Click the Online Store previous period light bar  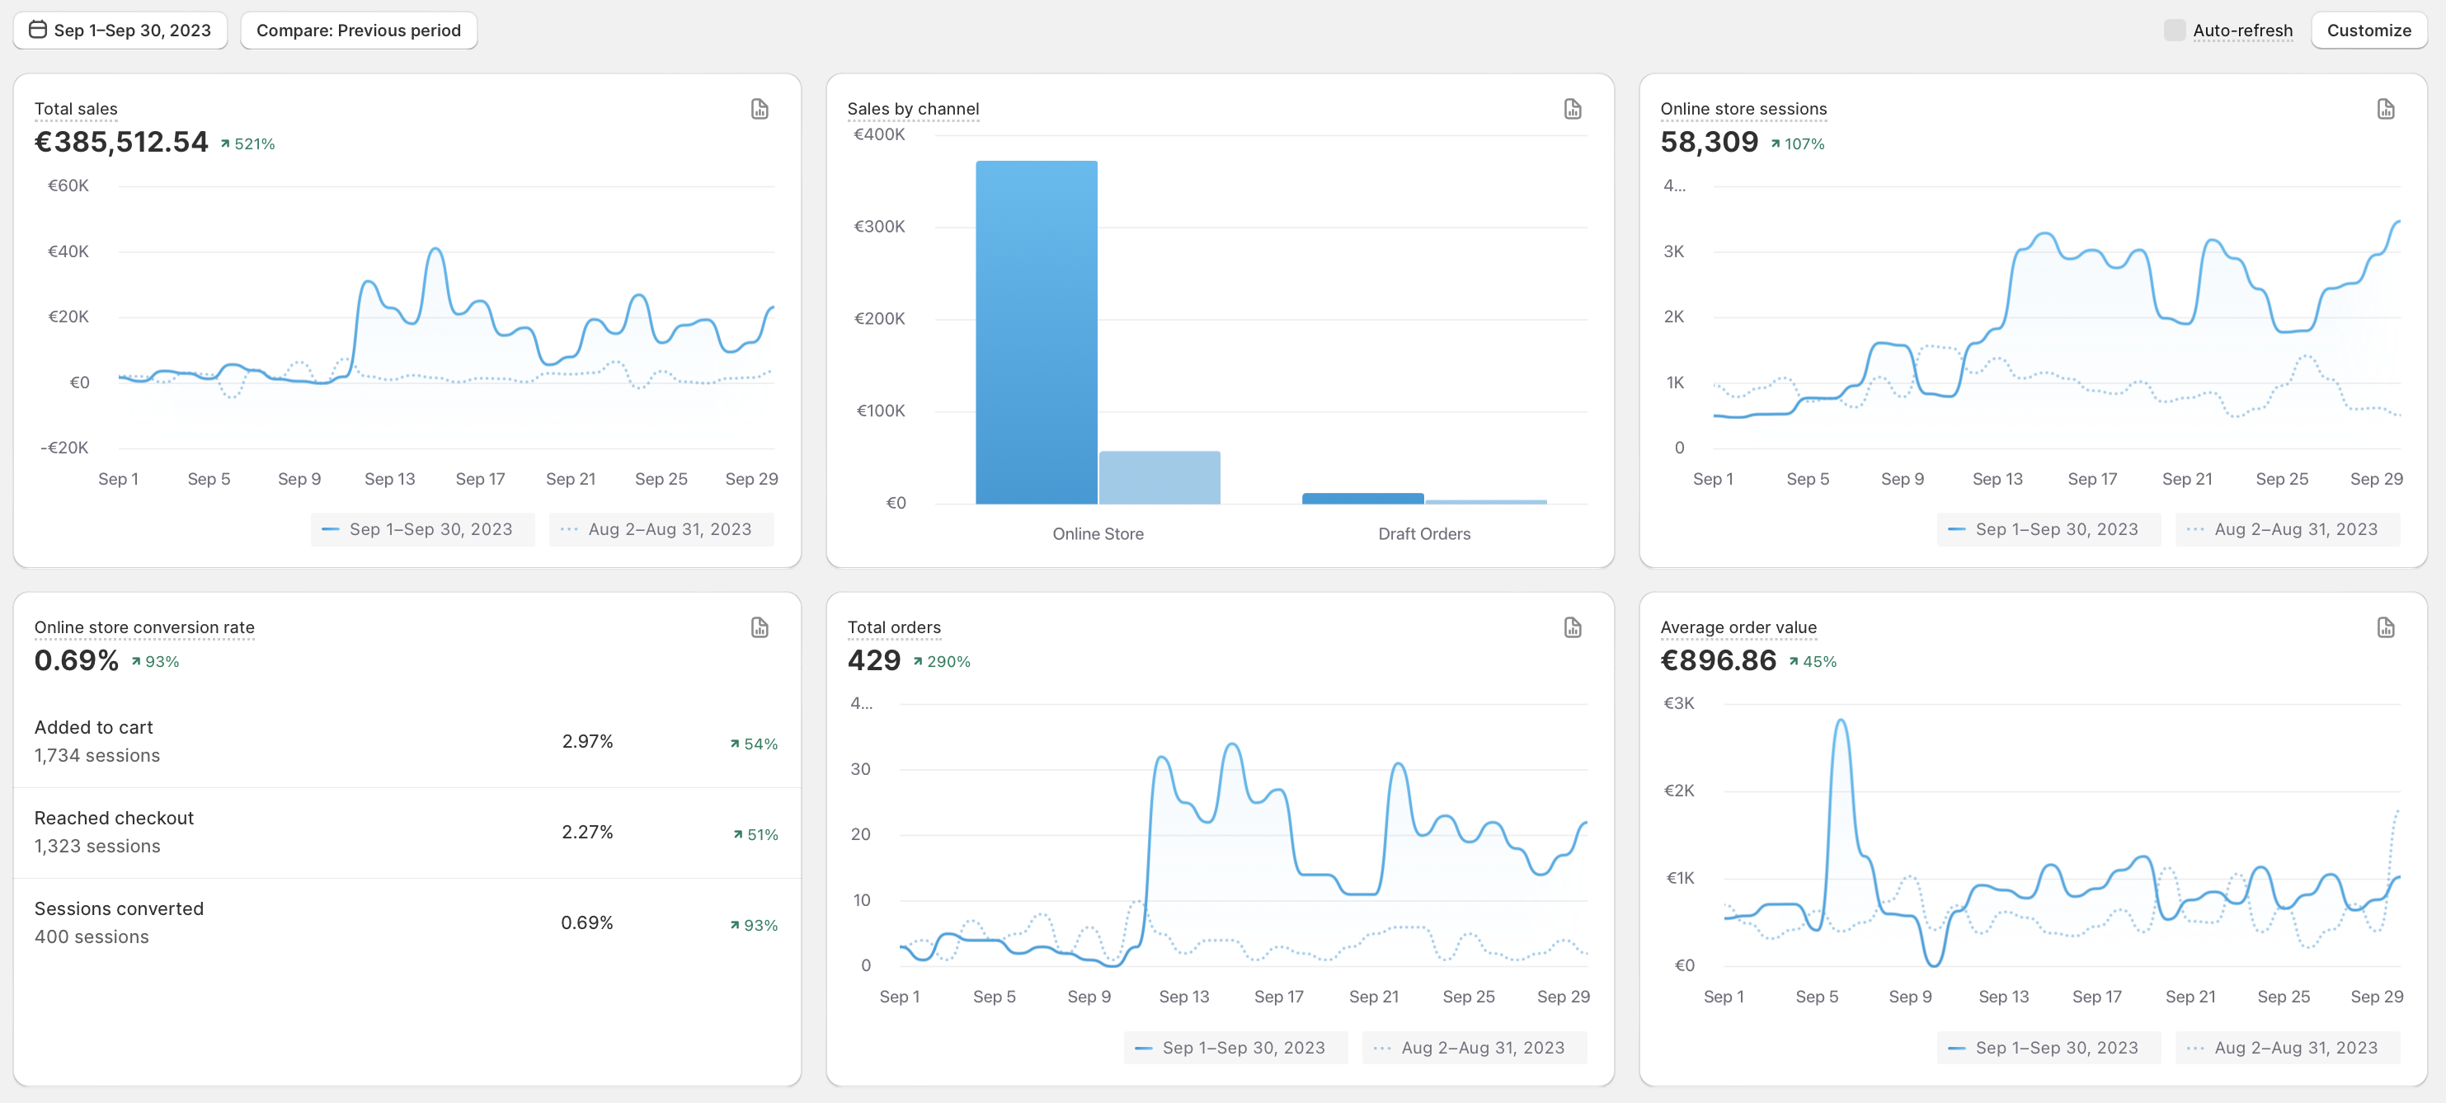[x=1159, y=477]
